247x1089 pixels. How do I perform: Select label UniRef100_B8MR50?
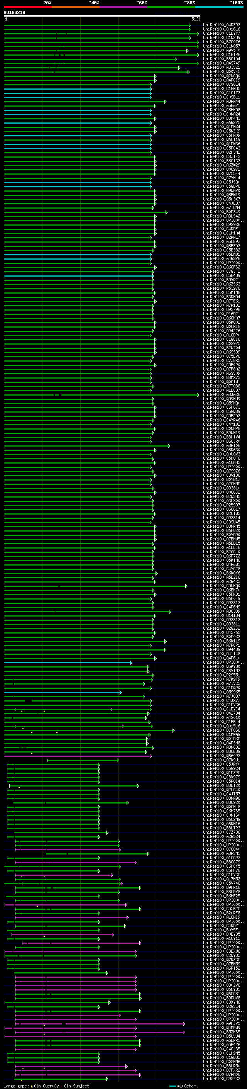pyautogui.click(x=222, y=1067)
